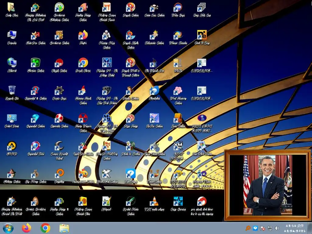The width and height of the screenshot is (312, 234).
Task: Select the Computer desktop icon
Action: click(x=12, y=37)
